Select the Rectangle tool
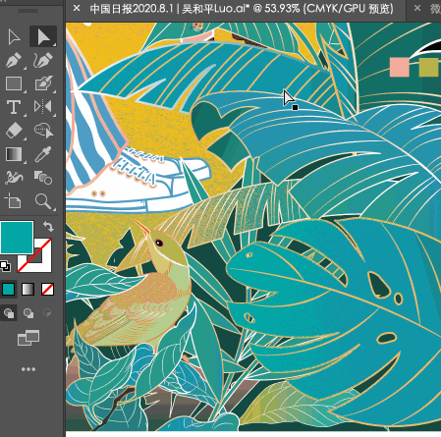 click(14, 83)
